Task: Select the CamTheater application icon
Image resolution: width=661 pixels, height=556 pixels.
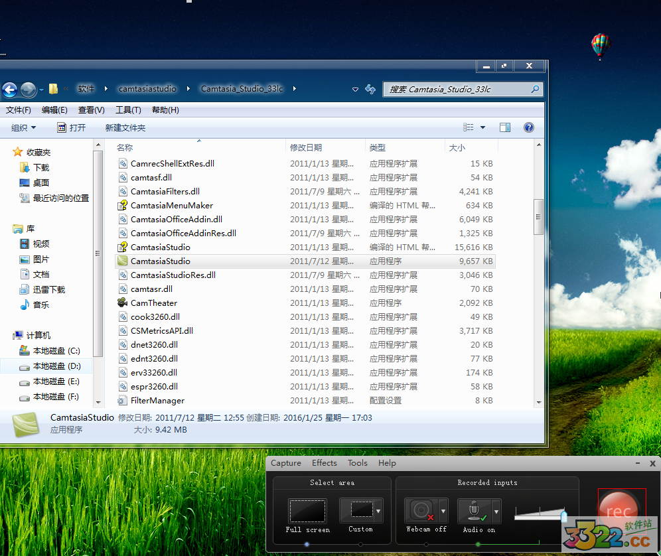Action: tap(122, 303)
